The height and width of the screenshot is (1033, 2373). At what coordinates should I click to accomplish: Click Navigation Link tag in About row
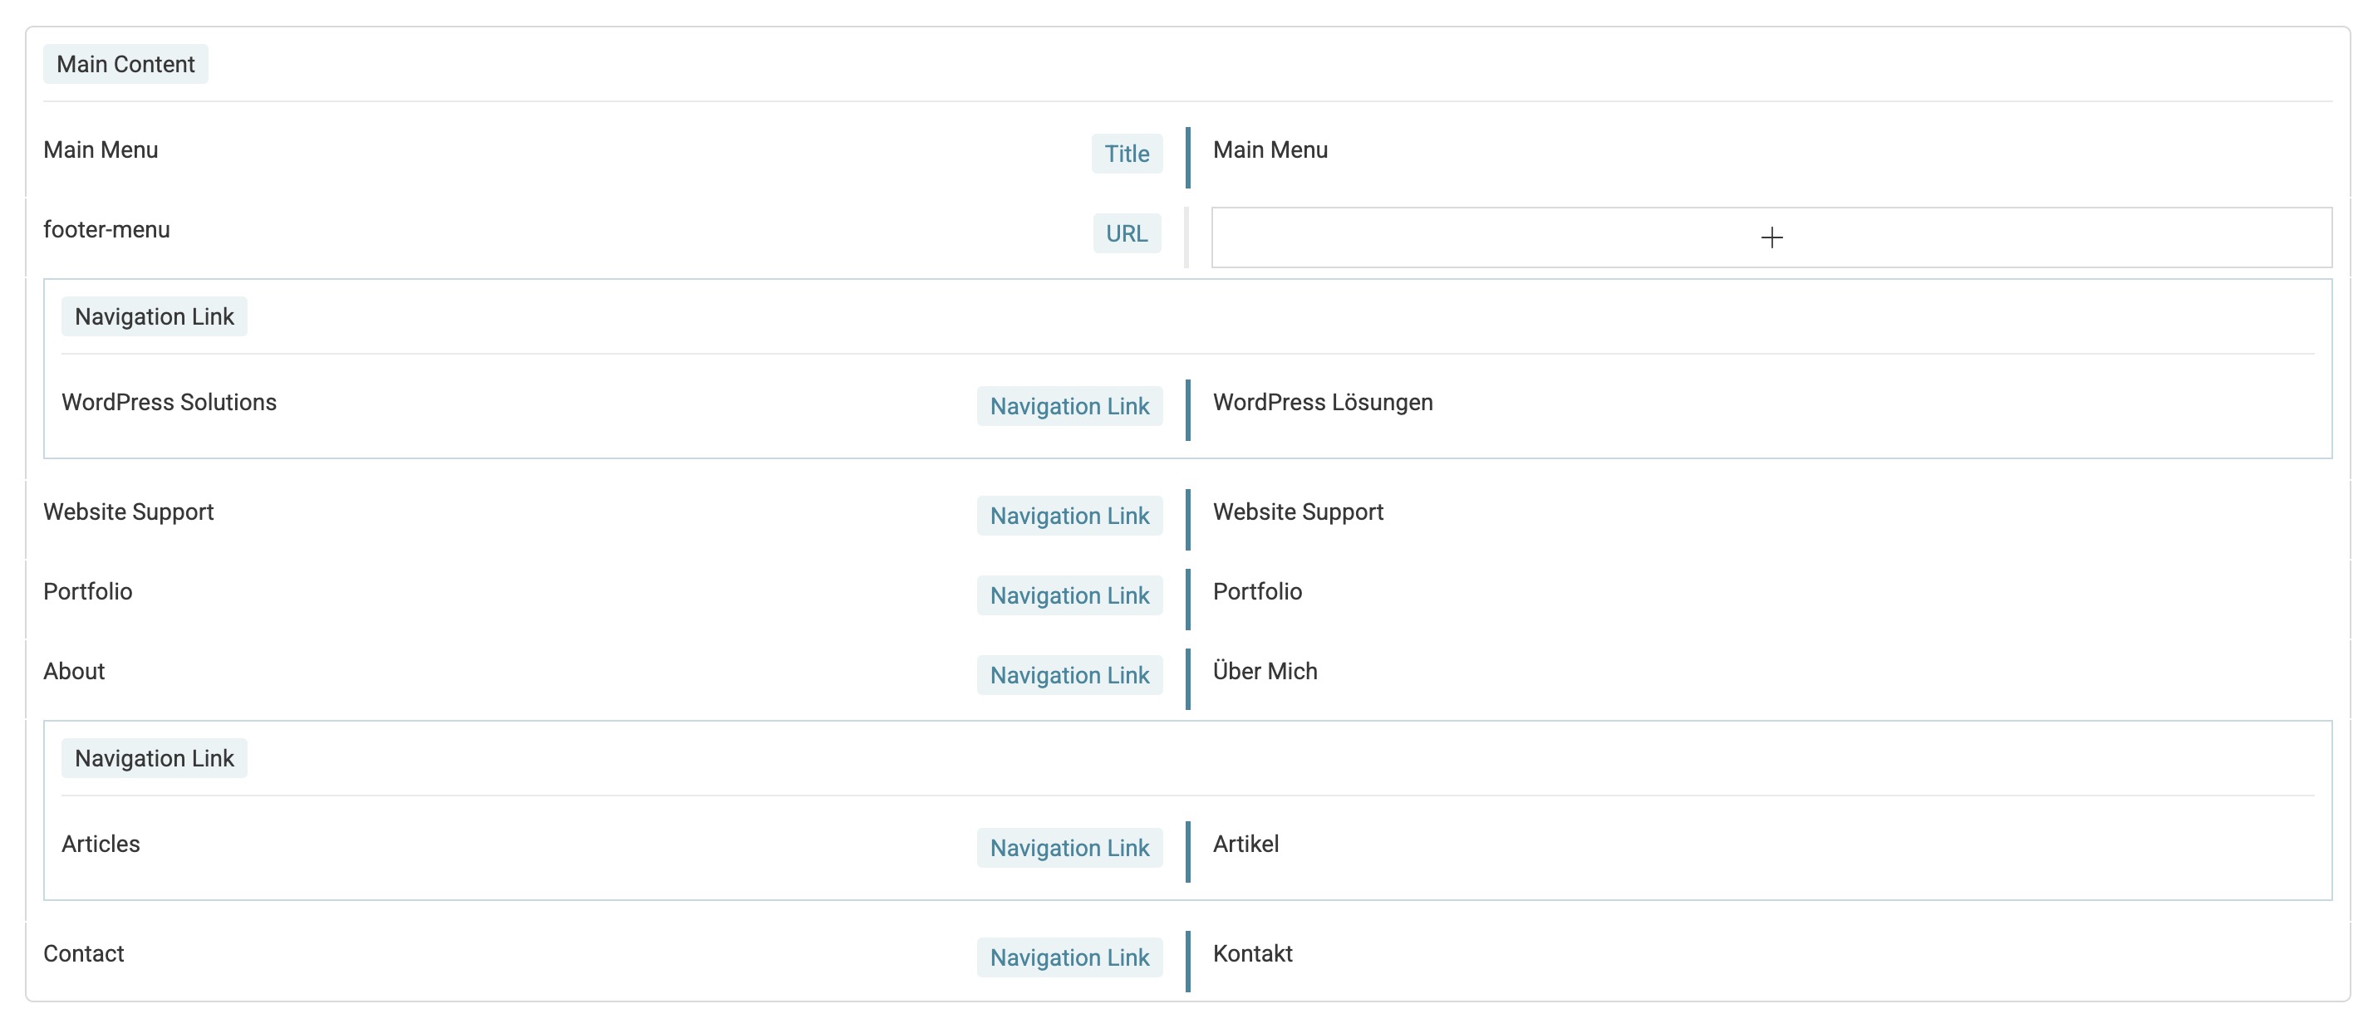click(1069, 675)
